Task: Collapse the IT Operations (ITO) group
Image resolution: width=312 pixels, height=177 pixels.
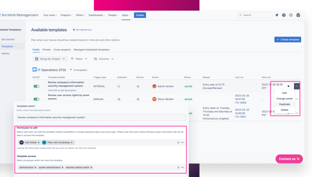Action: (x=71, y=70)
